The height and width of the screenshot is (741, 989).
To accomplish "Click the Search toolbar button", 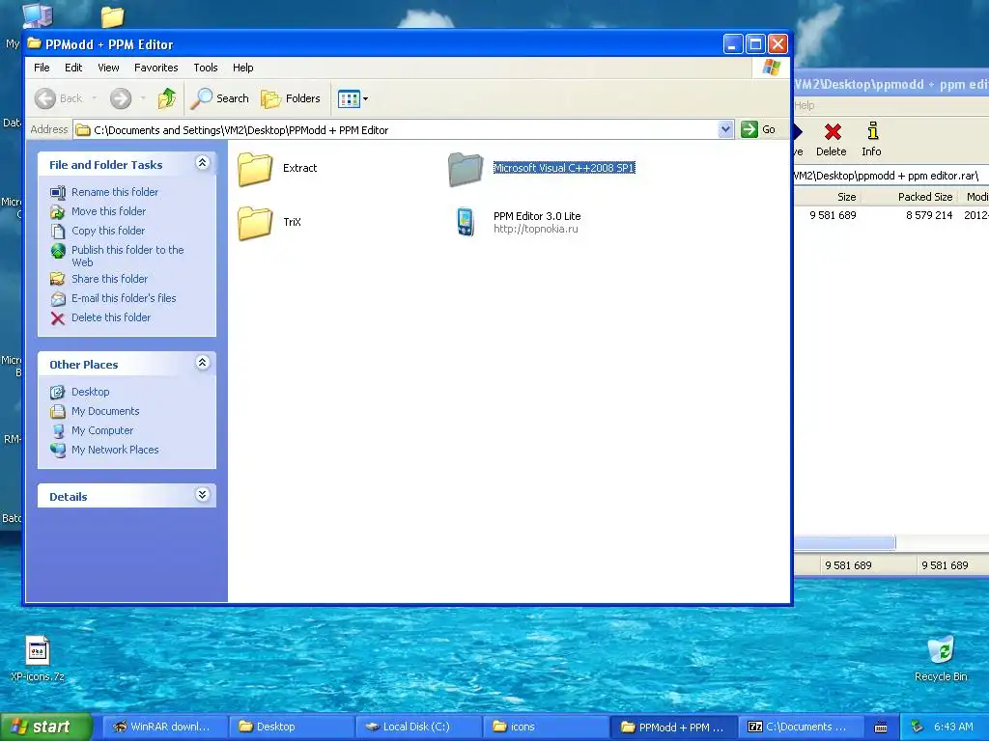I will [x=220, y=98].
